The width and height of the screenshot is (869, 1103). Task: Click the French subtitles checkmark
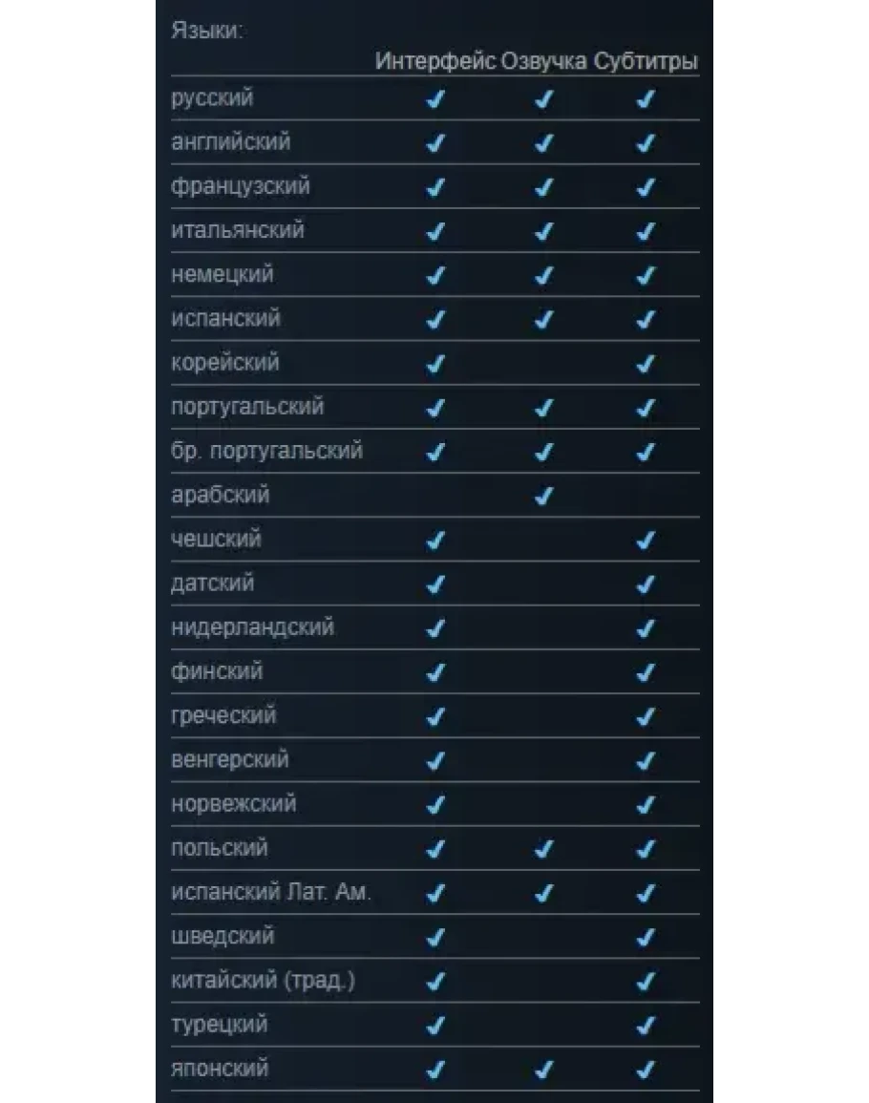(x=646, y=187)
